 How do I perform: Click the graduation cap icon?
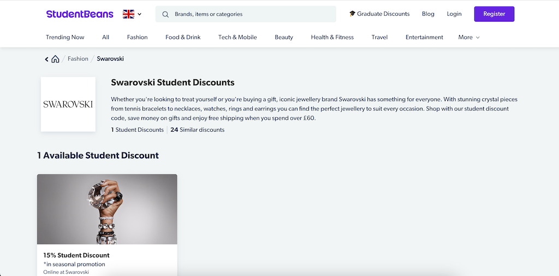[x=352, y=14]
